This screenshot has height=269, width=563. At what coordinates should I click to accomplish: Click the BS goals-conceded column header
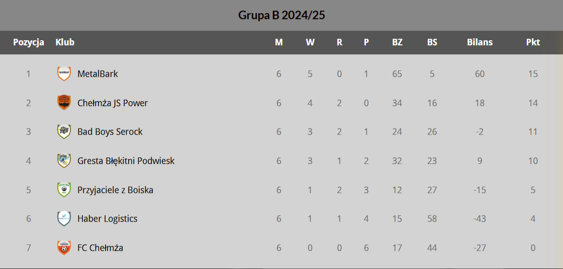pos(432,42)
